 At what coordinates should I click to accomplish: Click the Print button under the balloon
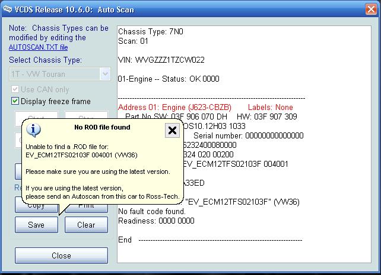point(86,208)
